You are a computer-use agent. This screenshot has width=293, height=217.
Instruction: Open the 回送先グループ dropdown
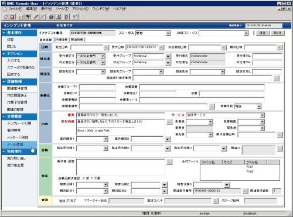click(161, 72)
